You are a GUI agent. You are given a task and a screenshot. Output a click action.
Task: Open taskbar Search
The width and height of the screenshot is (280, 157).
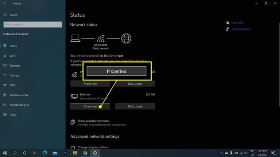coord(15,153)
